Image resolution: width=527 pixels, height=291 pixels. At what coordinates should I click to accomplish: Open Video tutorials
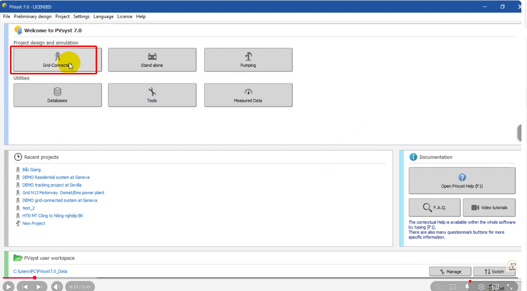(x=489, y=208)
